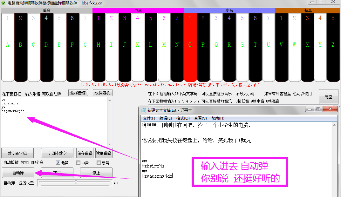
Task: Play the high-range piano key P
Action: click(x=203, y=47)
